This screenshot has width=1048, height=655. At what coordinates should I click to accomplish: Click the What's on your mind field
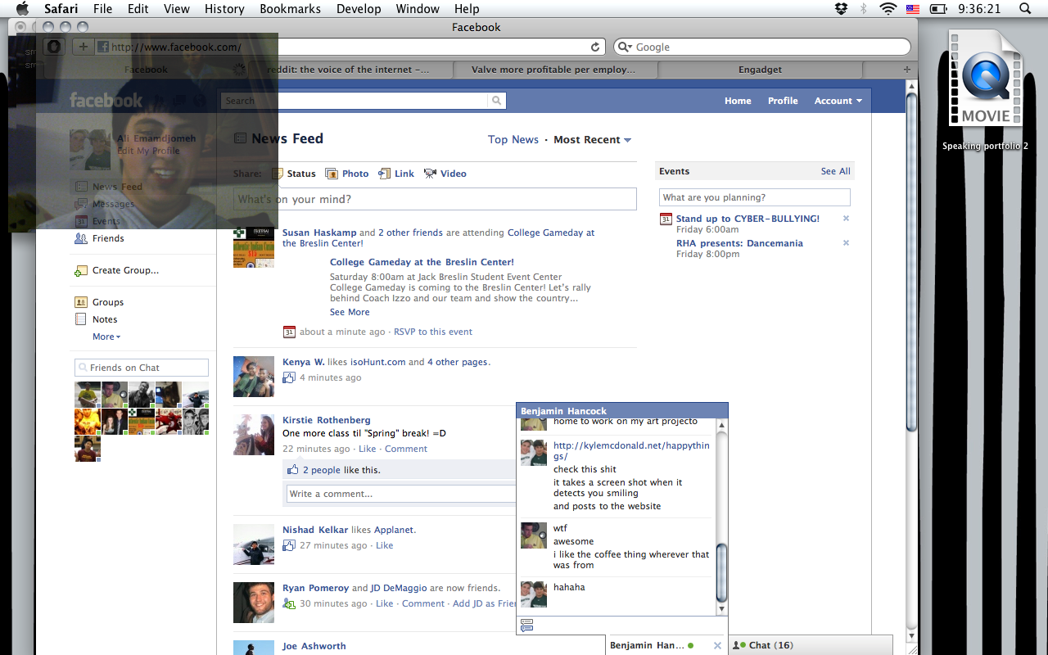click(435, 199)
